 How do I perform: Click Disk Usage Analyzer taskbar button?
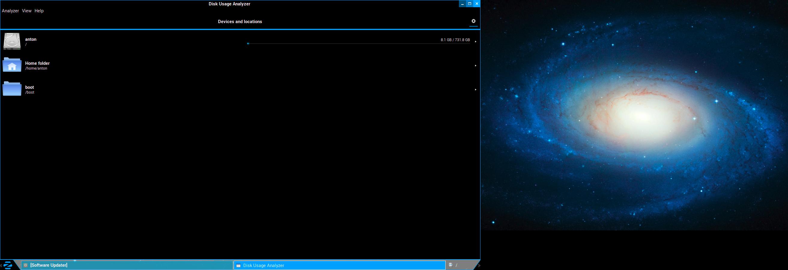coord(340,265)
